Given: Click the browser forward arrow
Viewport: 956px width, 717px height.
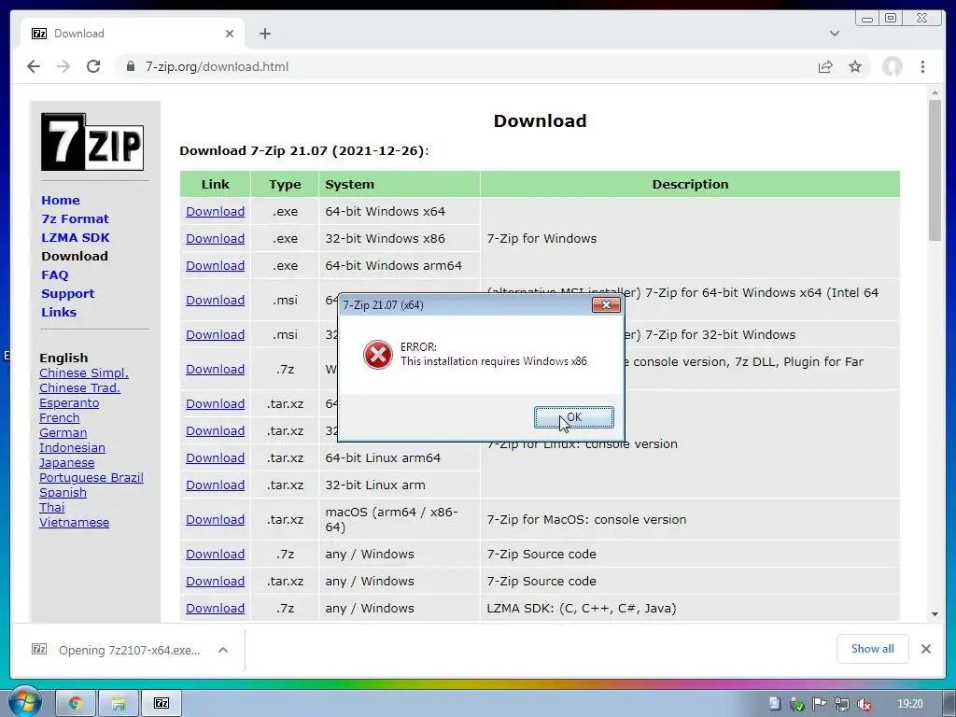Looking at the screenshot, I should coord(63,66).
